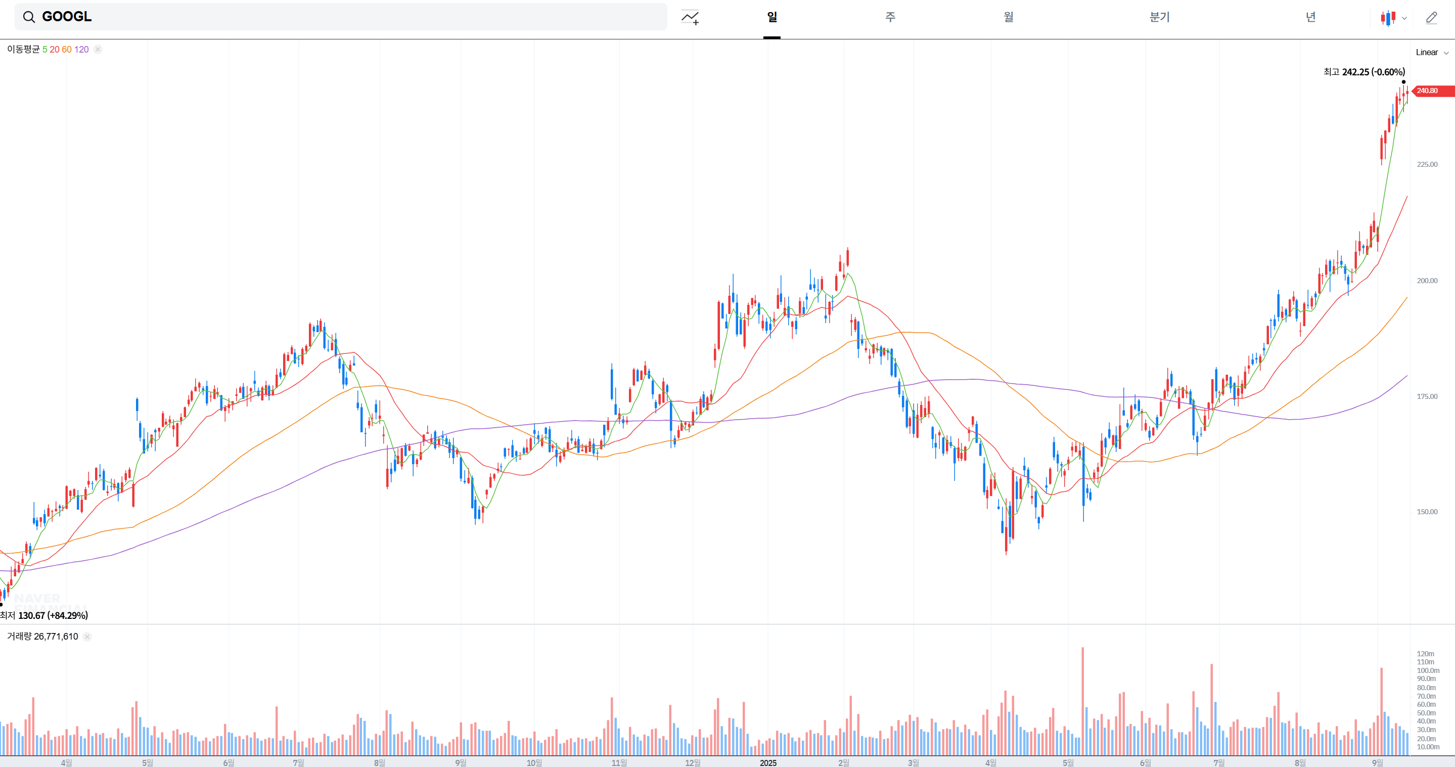
Task: Switch to the 월 monthly tab
Action: click(1008, 17)
